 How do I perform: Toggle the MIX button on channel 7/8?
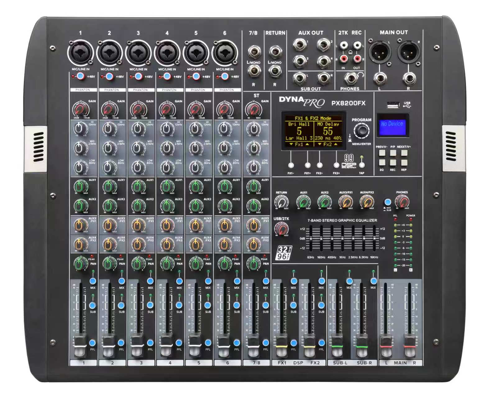point(265,281)
